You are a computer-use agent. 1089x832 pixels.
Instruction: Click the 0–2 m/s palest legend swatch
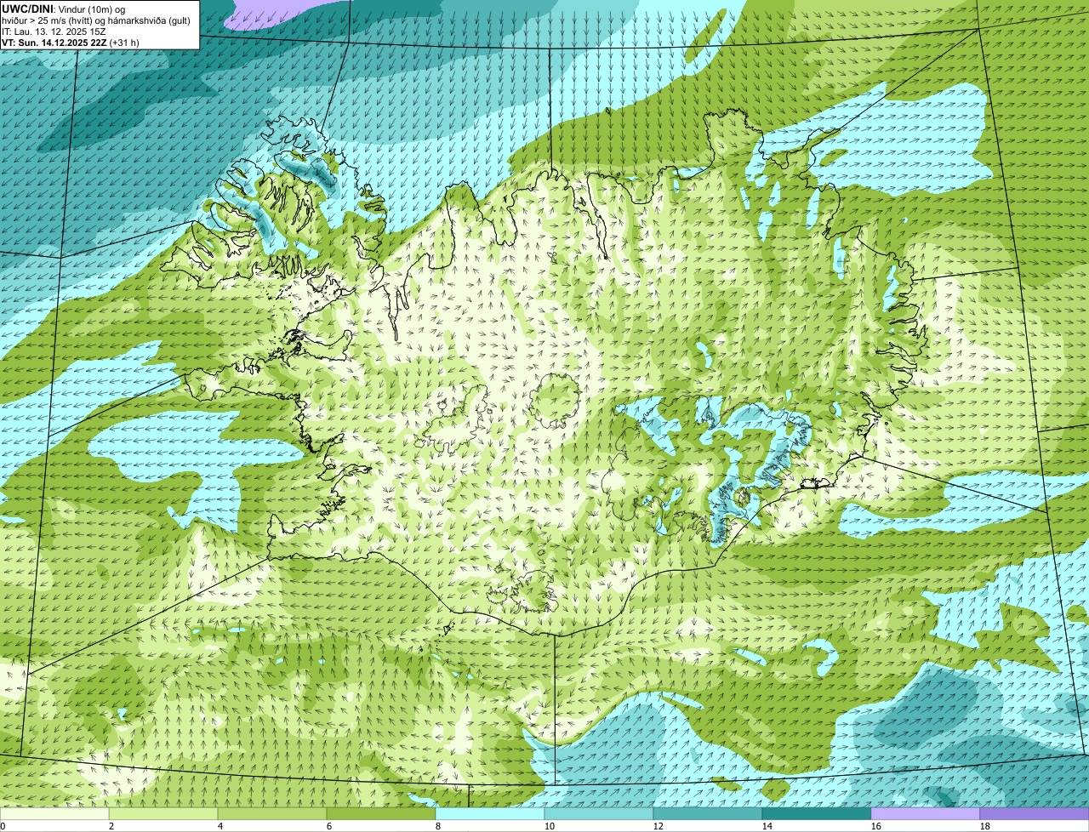pos(54,814)
